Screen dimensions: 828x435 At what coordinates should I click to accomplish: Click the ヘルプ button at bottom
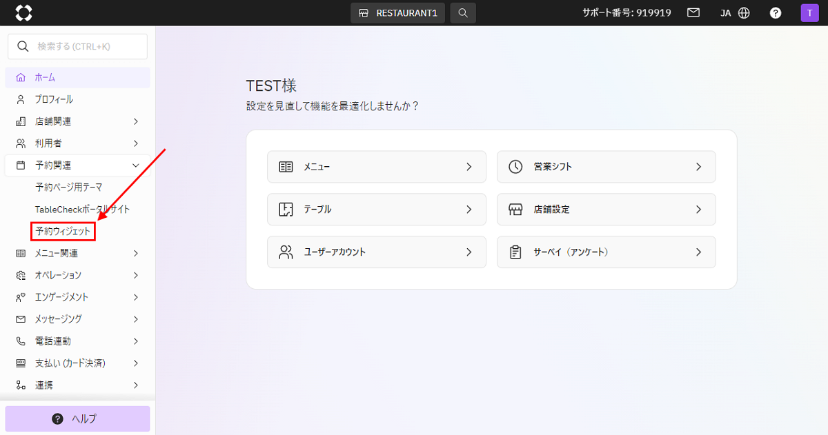[77, 418]
